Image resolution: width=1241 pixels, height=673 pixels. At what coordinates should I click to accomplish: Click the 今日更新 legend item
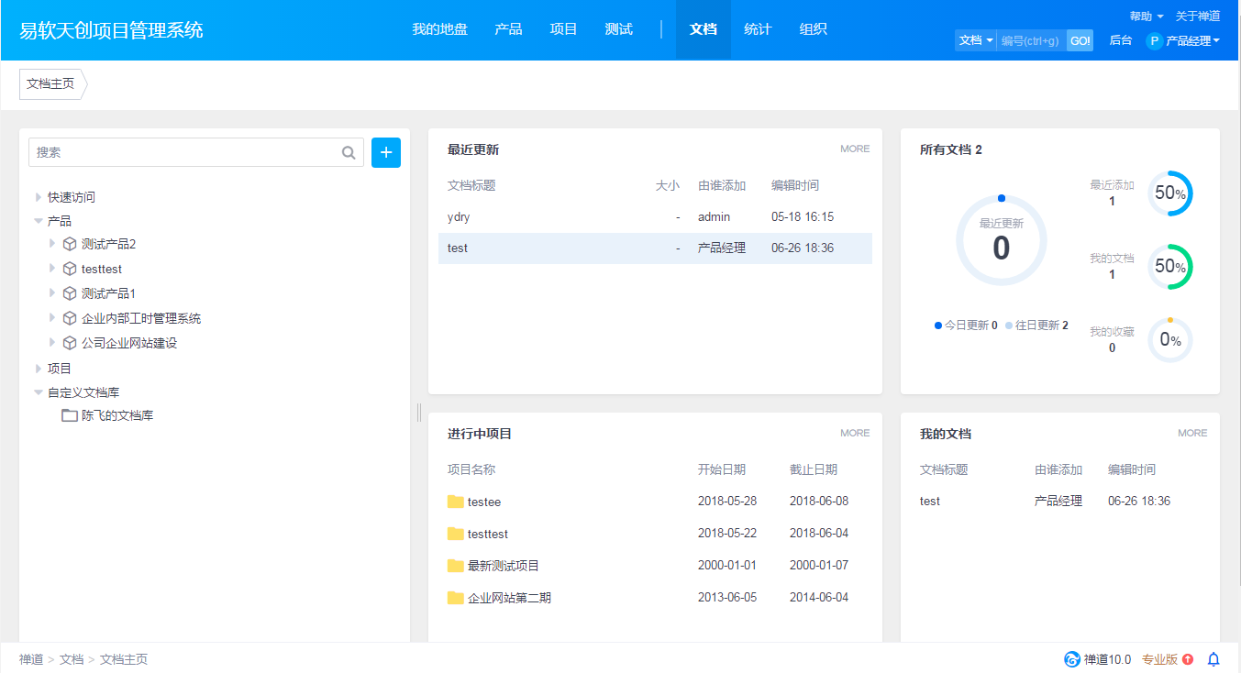point(966,325)
